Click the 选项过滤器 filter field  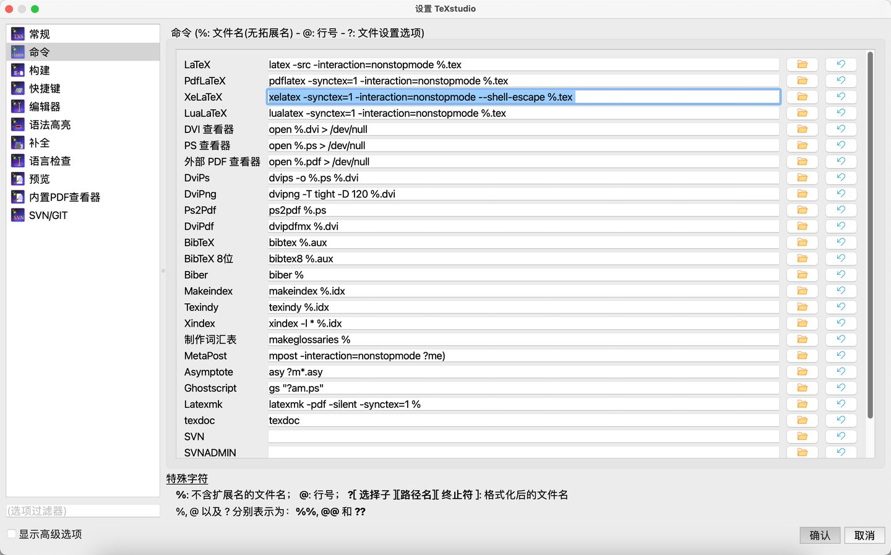82,510
